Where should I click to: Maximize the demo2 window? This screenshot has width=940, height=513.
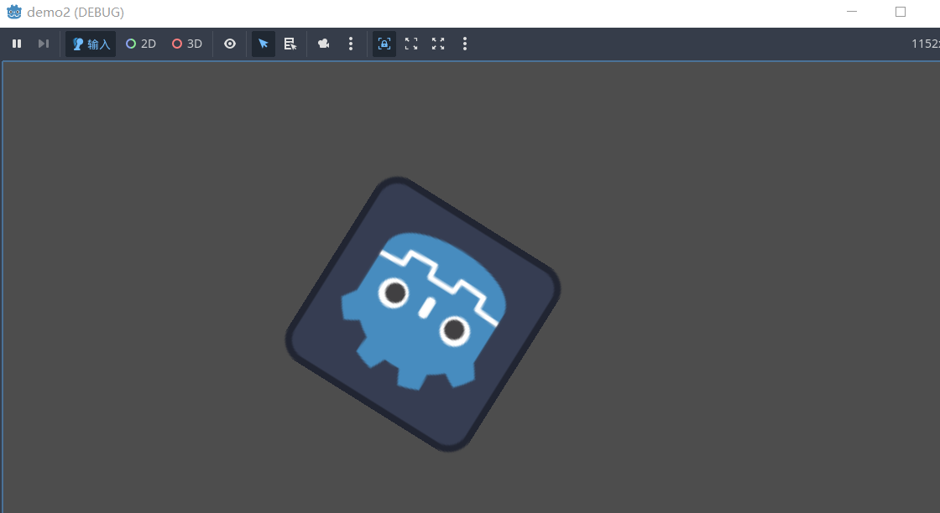pos(901,12)
